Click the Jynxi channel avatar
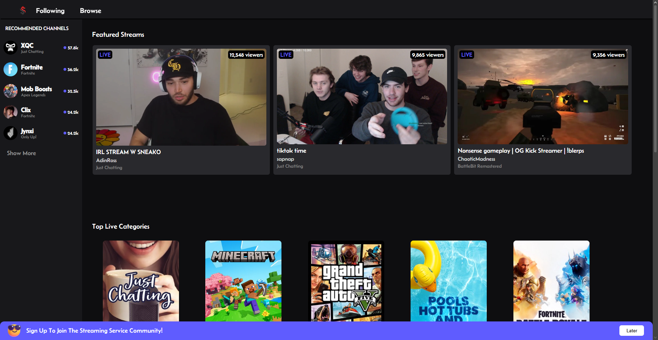Viewport: 658px width, 340px height. point(11,133)
